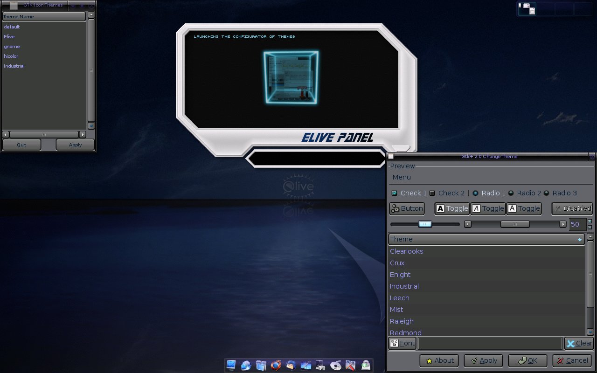Viewport: 597px width, 373px height.
Task: Open the Menu item in Preview
Action: coord(402,177)
